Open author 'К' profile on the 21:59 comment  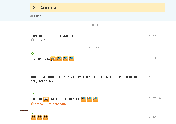(x=32, y=112)
